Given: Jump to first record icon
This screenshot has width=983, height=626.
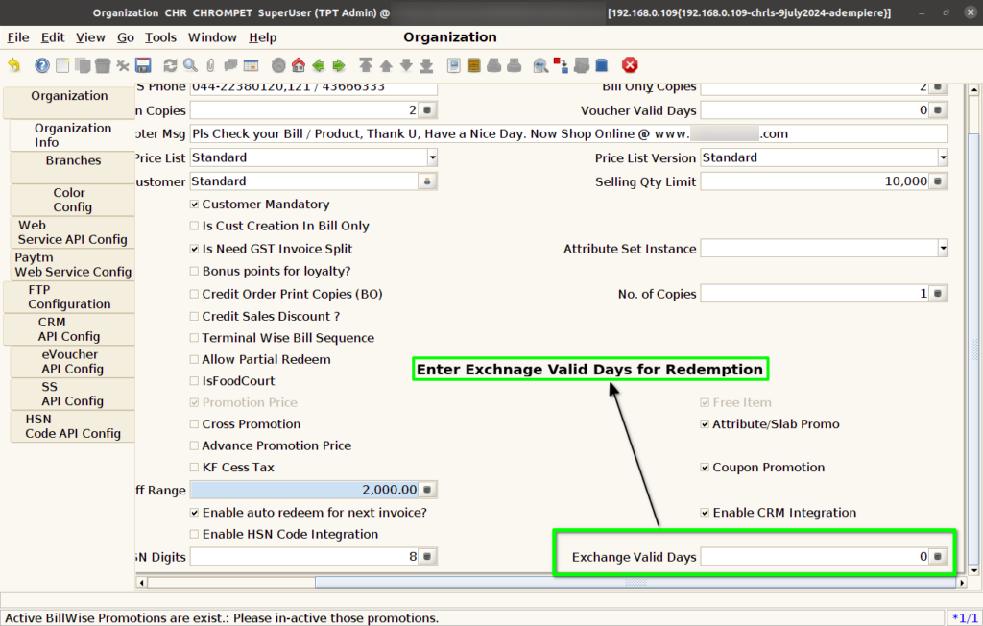Looking at the screenshot, I should (x=366, y=64).
